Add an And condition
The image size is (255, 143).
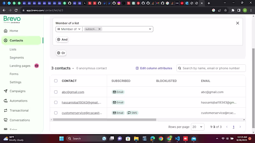click(x=62, y=39)
